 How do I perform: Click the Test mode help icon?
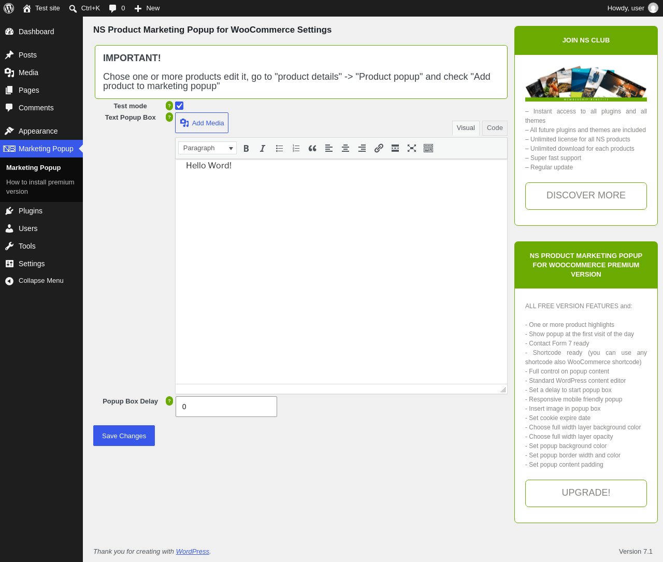[x=169, y=106]
